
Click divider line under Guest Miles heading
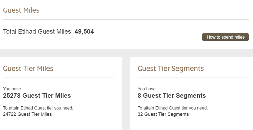(126, 19)
